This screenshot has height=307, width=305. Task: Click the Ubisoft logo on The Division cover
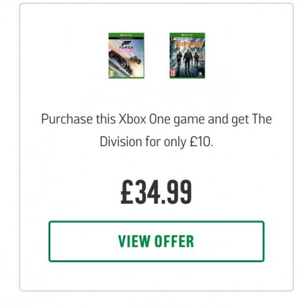(x=201, y=74)
